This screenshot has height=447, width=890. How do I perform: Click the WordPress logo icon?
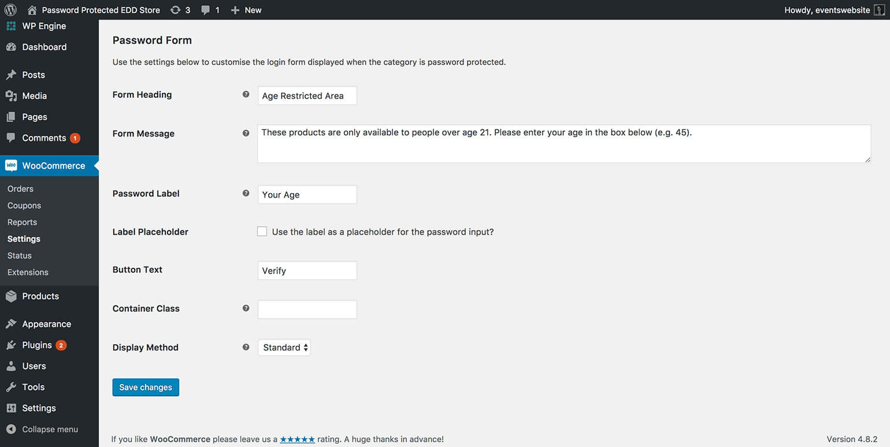pyautogui.click(x=10, y=10)
